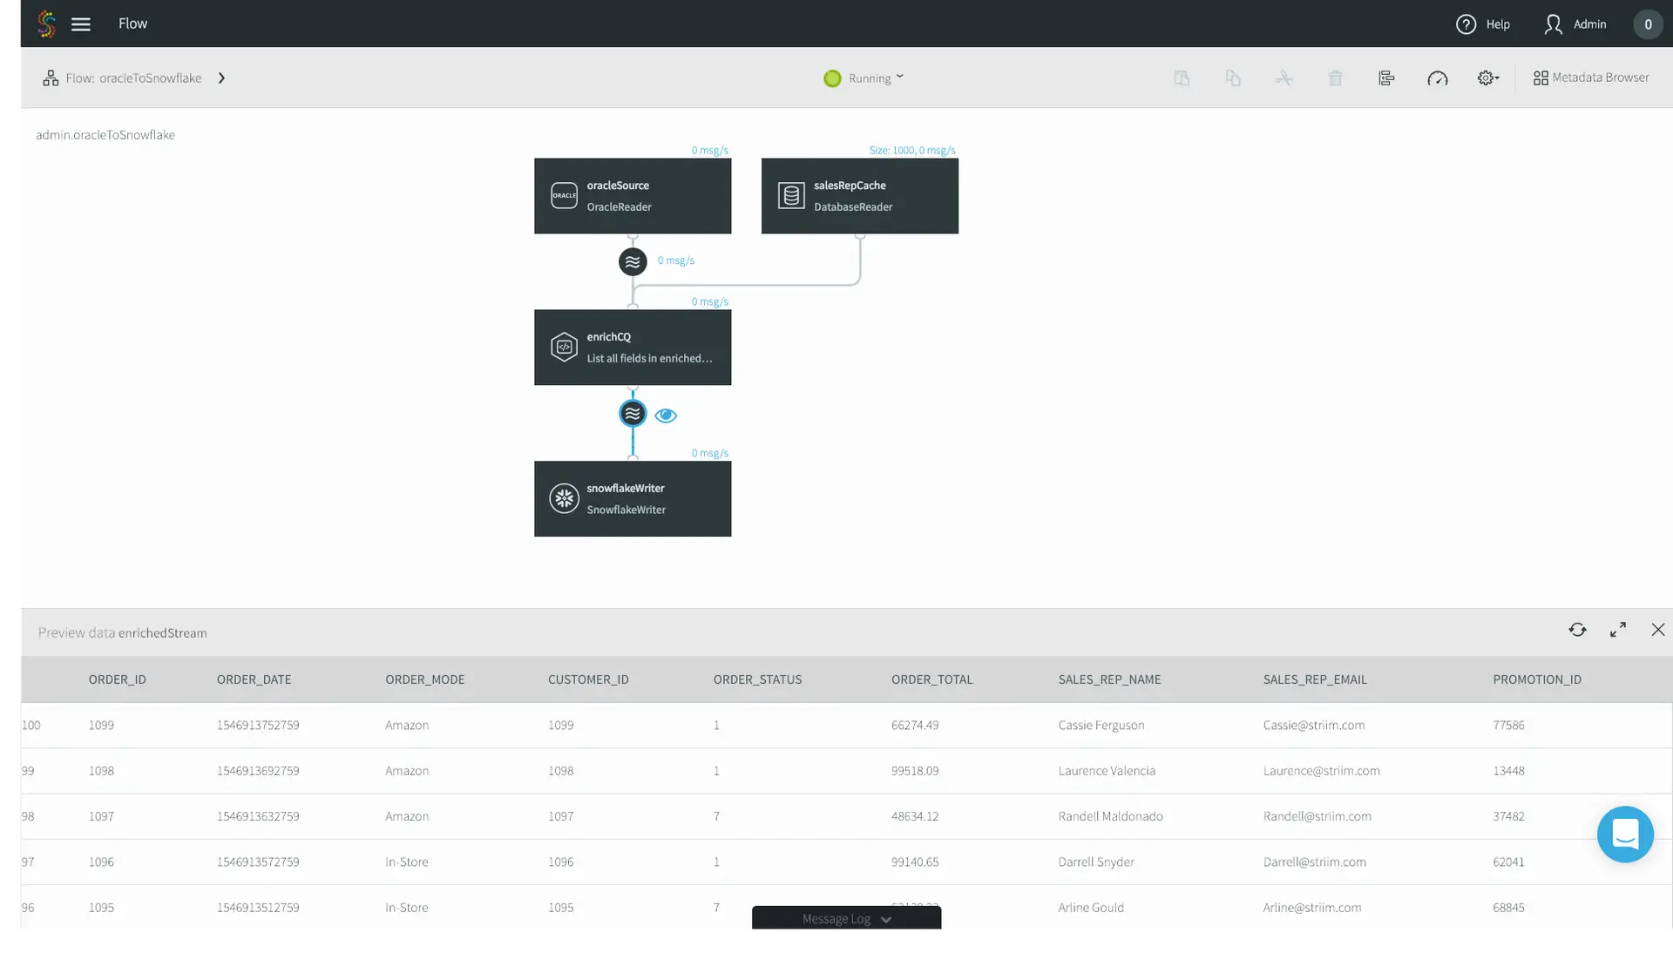Image resolution: width=1673 pixels, height=953 pixels.
Task: Expand preview panel to full screen
Action: coord(1618,630)
